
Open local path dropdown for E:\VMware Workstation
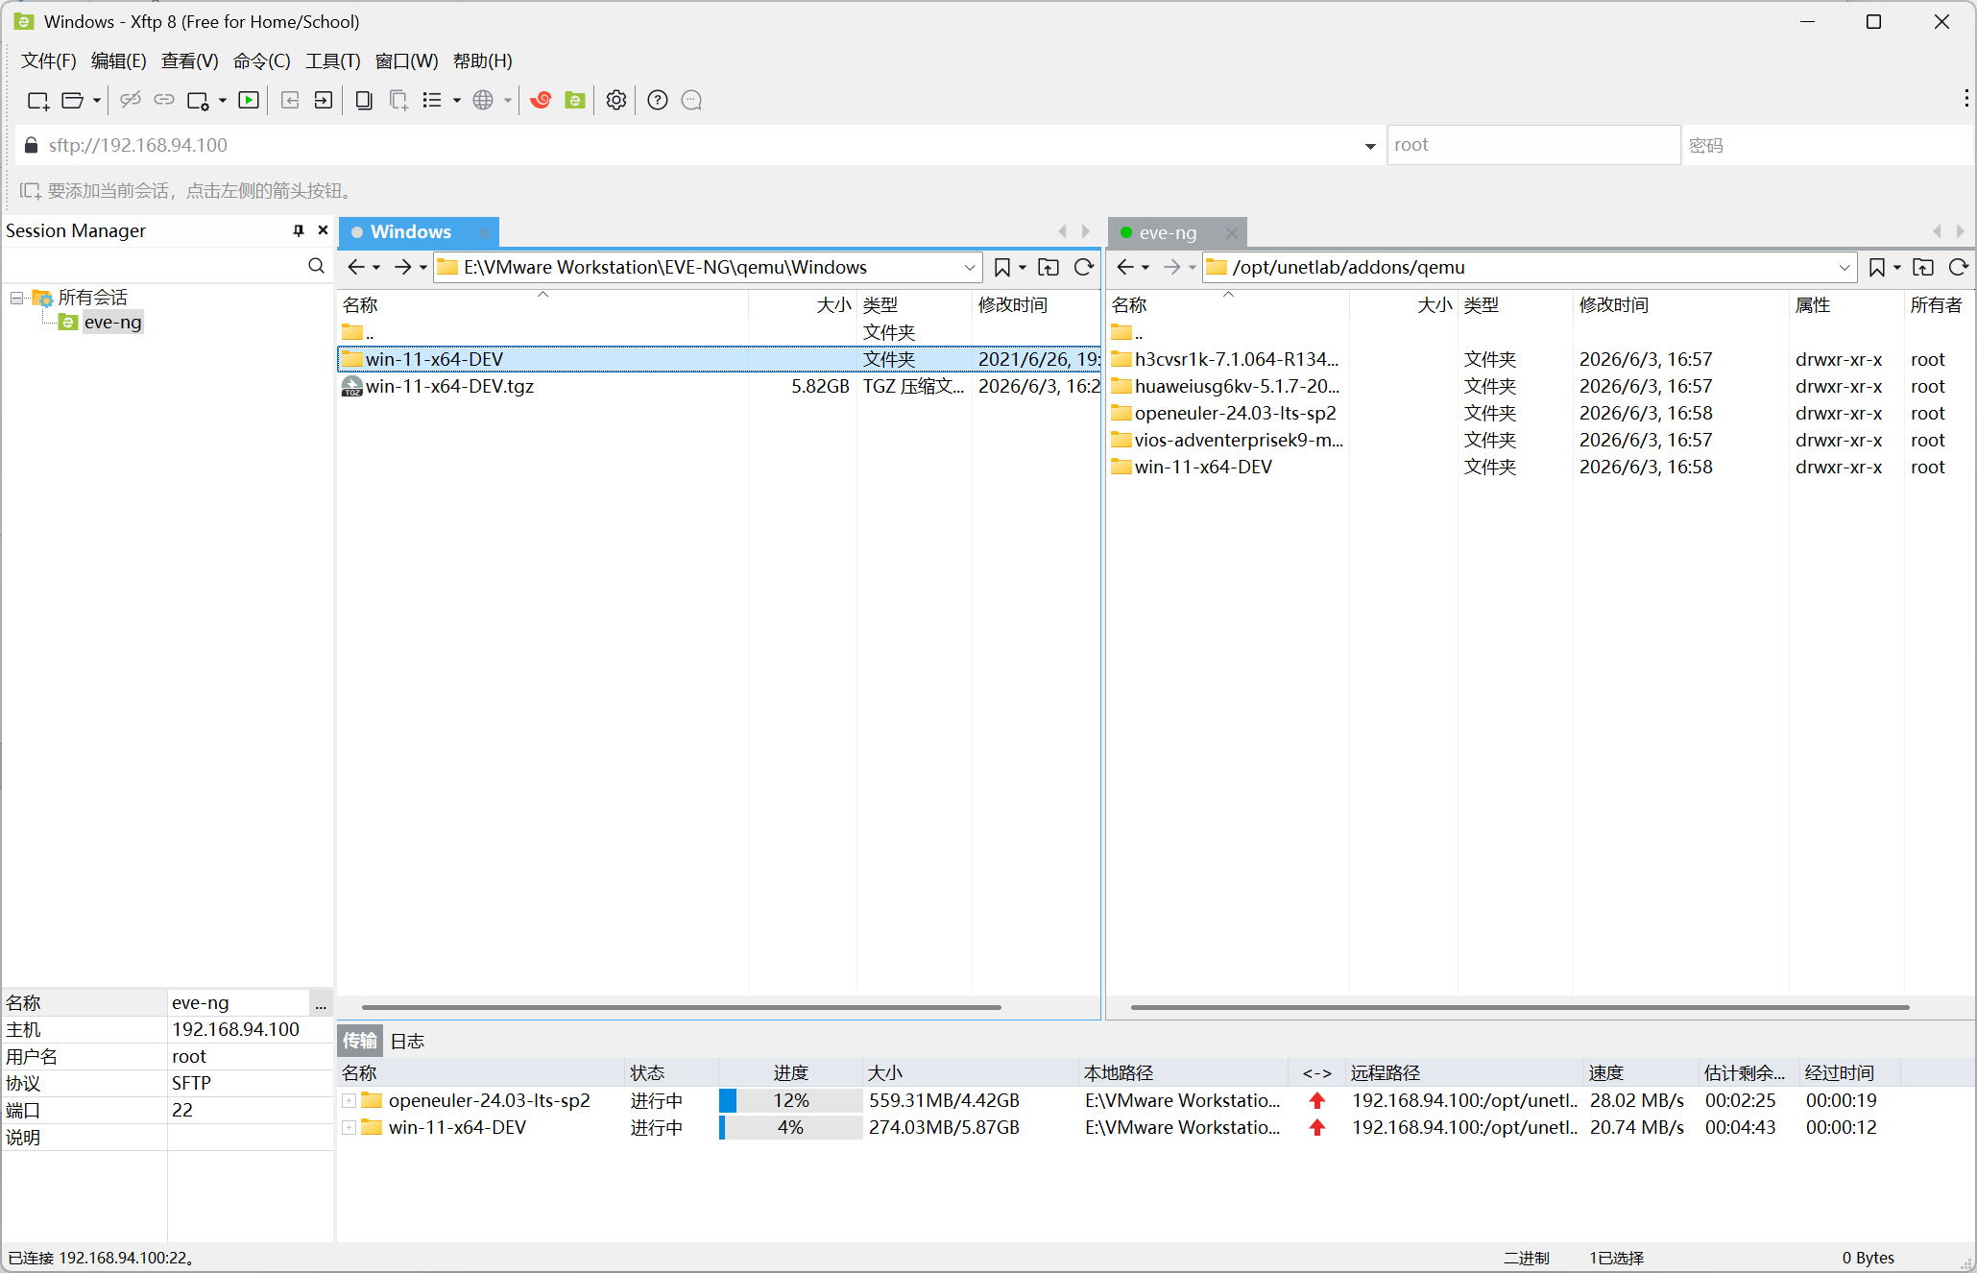point(970,267)
